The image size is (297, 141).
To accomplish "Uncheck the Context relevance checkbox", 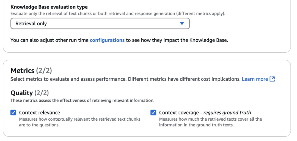I will click(x=13, y=113).
